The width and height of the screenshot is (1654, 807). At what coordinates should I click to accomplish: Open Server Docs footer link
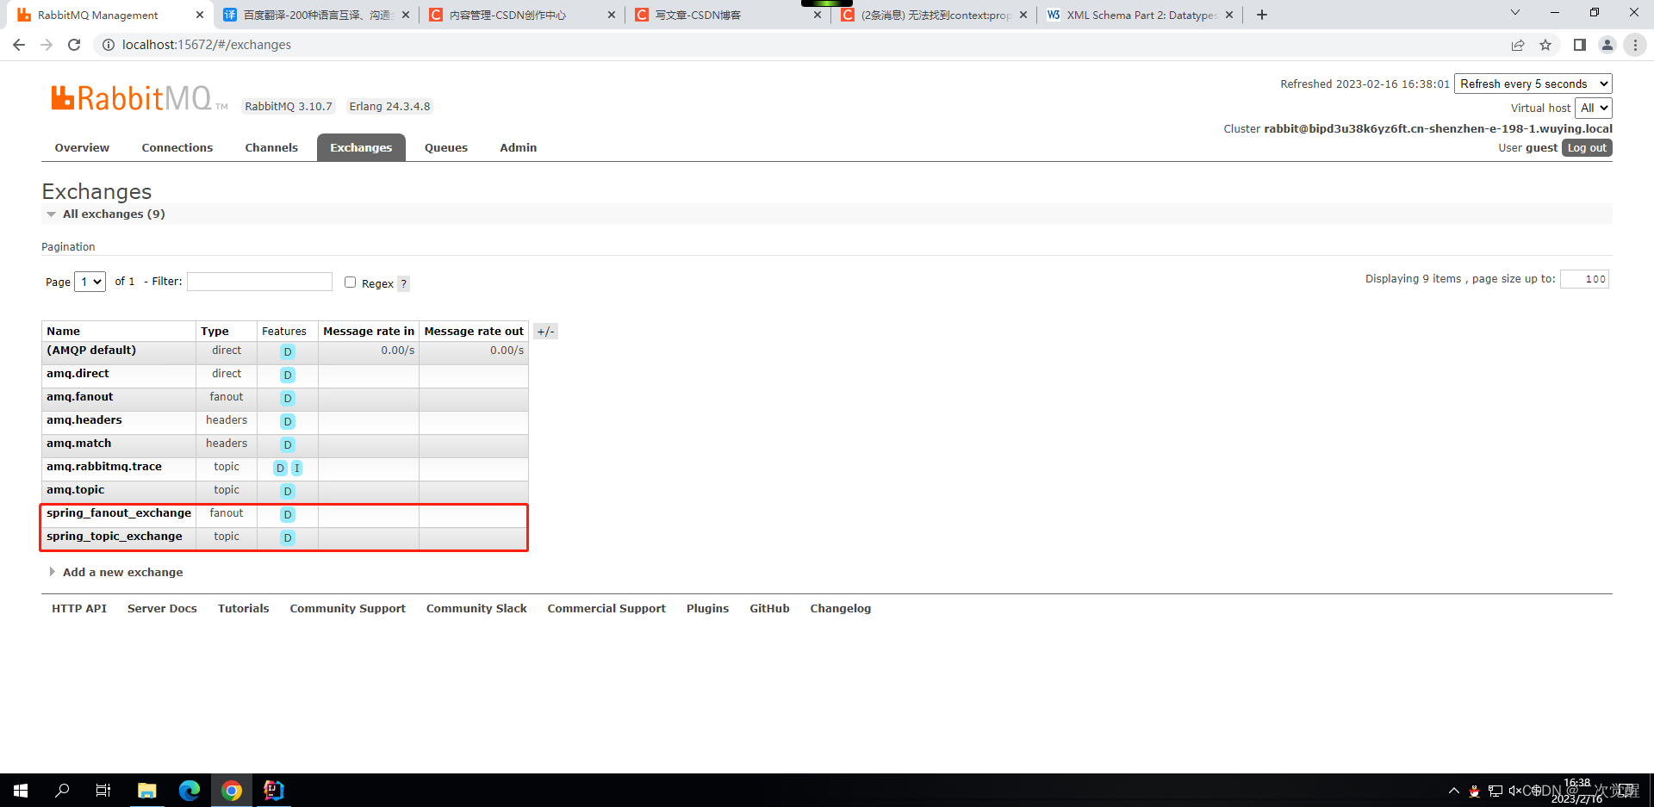click(162, 608)
